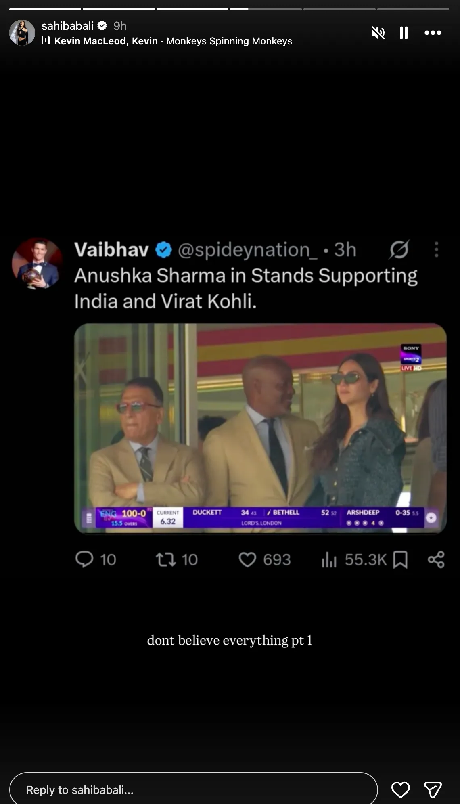Image resolution: width=460 pixels, height=804 pixels.
Task: Click Vaibhav's profile avatar
Action: 37,263
